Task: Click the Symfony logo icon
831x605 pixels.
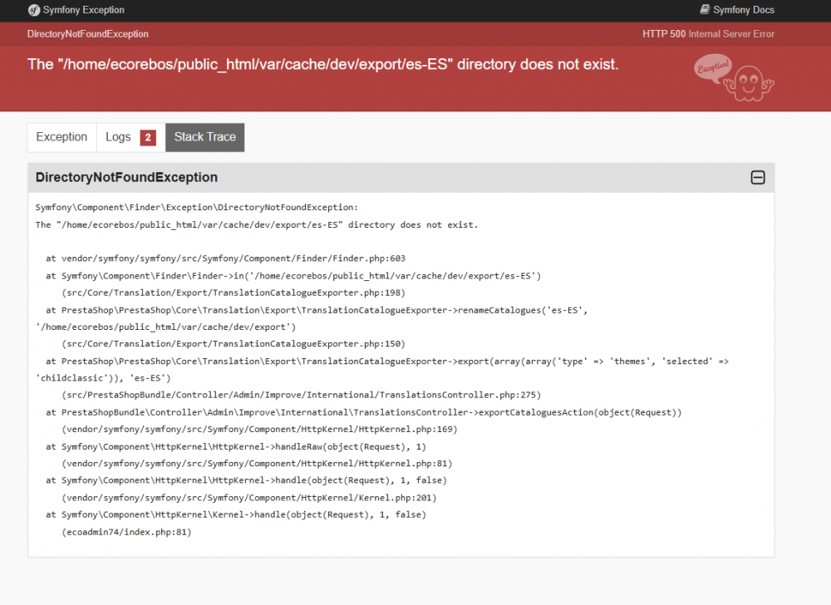Action: (x=33, y=11)
